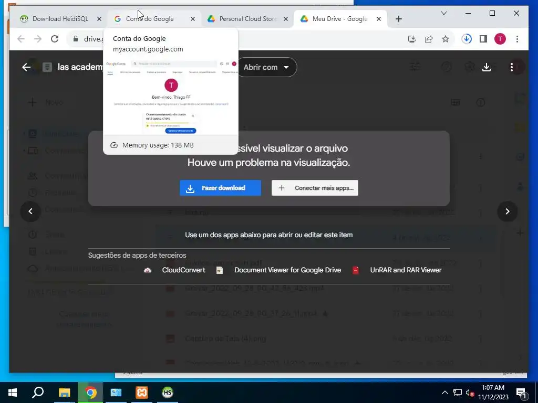The width and height of the screenshot is (538, 403).
Task: Open the muted volume icon in the tray
Action: coord(470,393)
